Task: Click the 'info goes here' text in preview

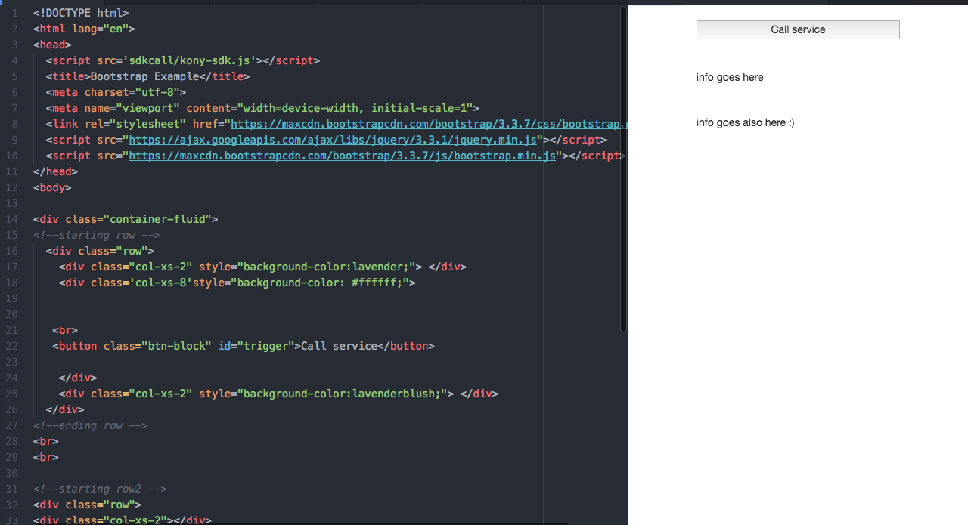Action: pos(729,77)
